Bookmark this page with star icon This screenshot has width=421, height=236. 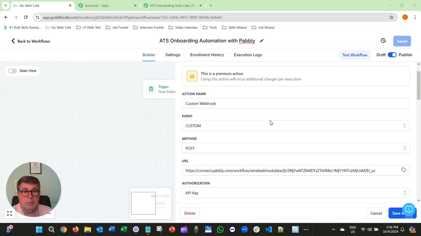pyautogui.click(x=391, y=17)
